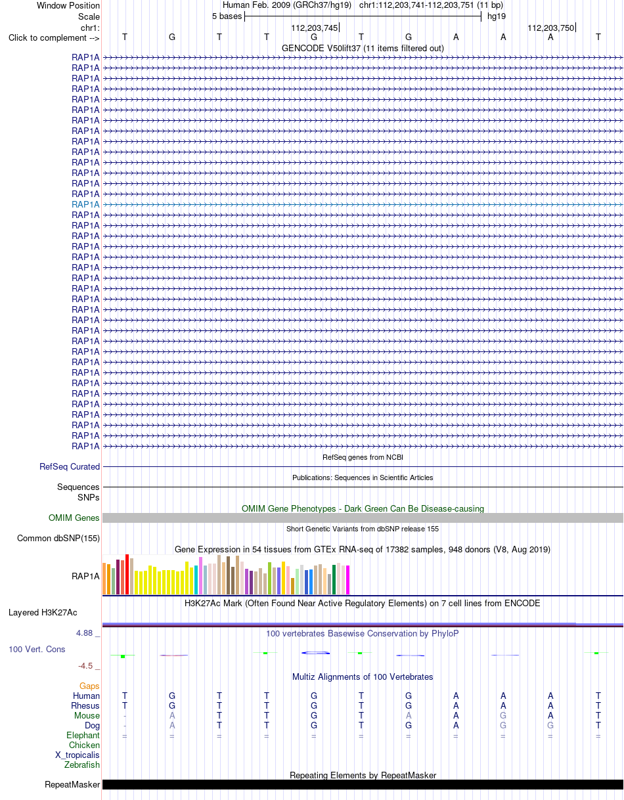Click the RefSeq Curated intron line
The image size is (624, 800).
coord(363,466)
